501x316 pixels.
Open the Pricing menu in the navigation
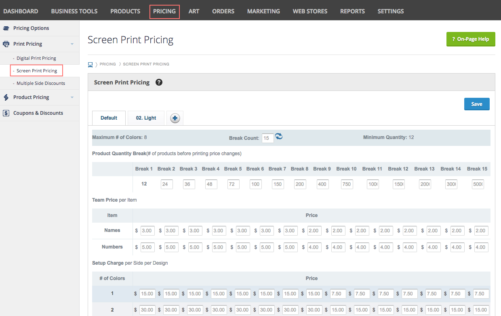point(164,11)
